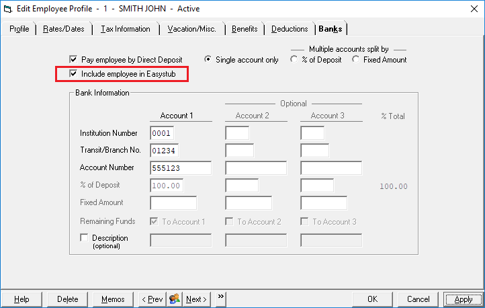Open employee Memos

113,299
